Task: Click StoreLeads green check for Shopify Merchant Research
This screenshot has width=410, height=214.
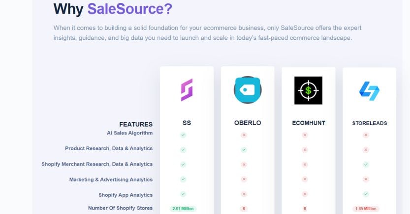Action: point(366,164)
